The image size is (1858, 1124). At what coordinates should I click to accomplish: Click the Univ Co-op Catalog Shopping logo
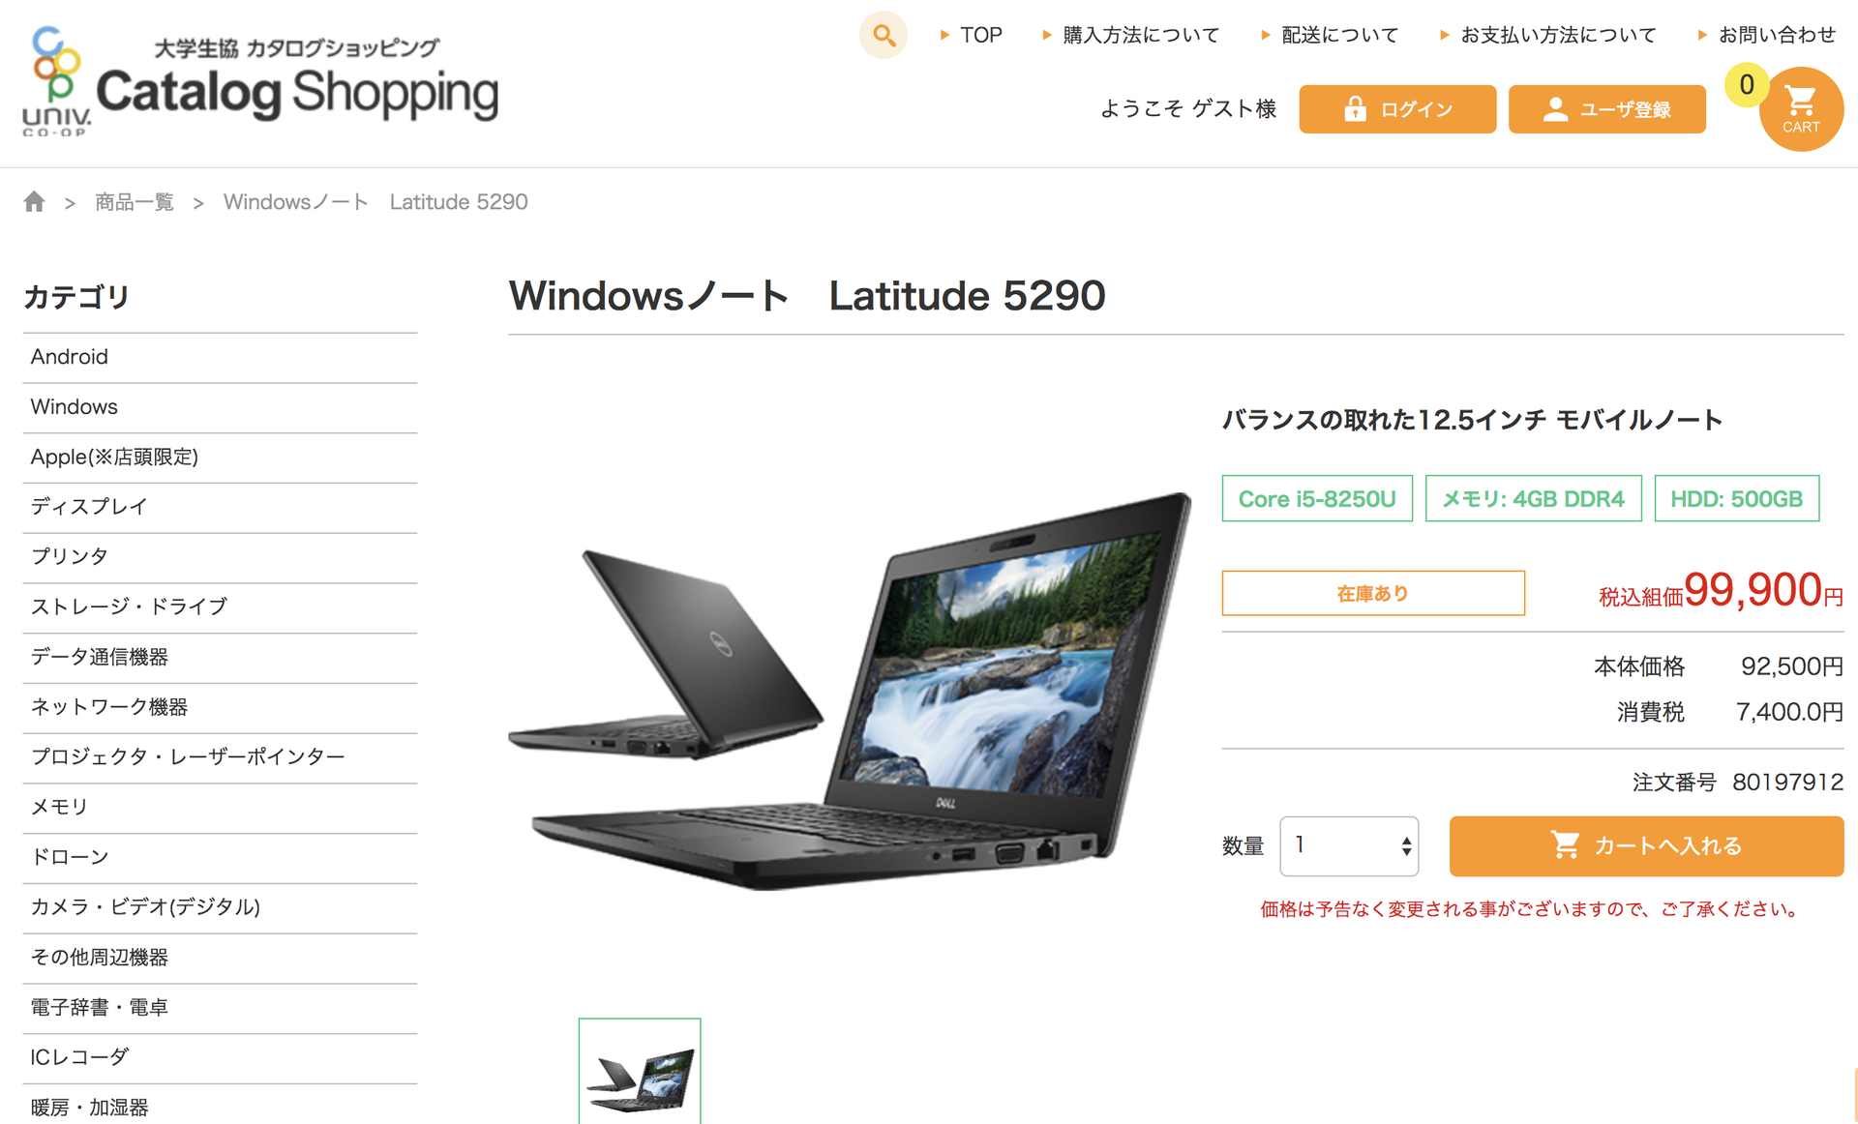tap(259, 83)
